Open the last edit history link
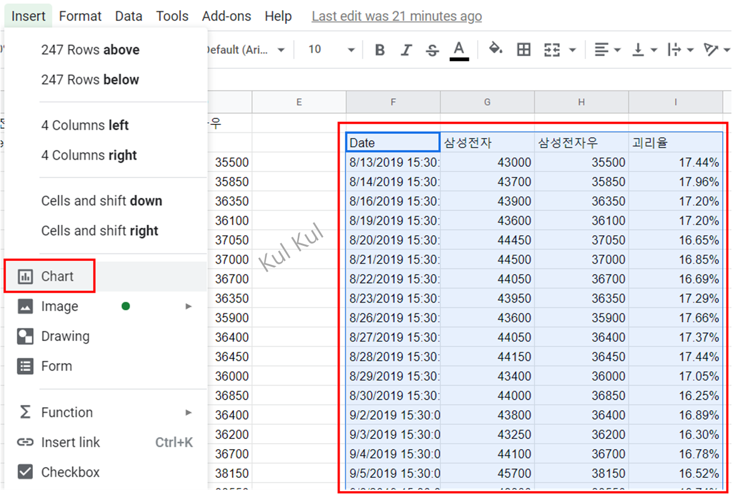Viewport: 732px width, 494px height. pos(396,17)
